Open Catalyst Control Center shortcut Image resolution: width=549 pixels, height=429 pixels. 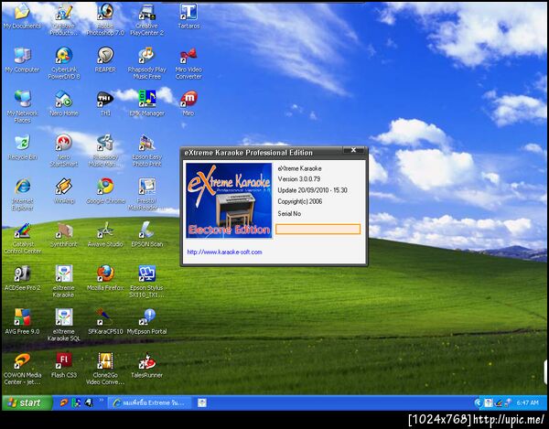pos(22,238)
